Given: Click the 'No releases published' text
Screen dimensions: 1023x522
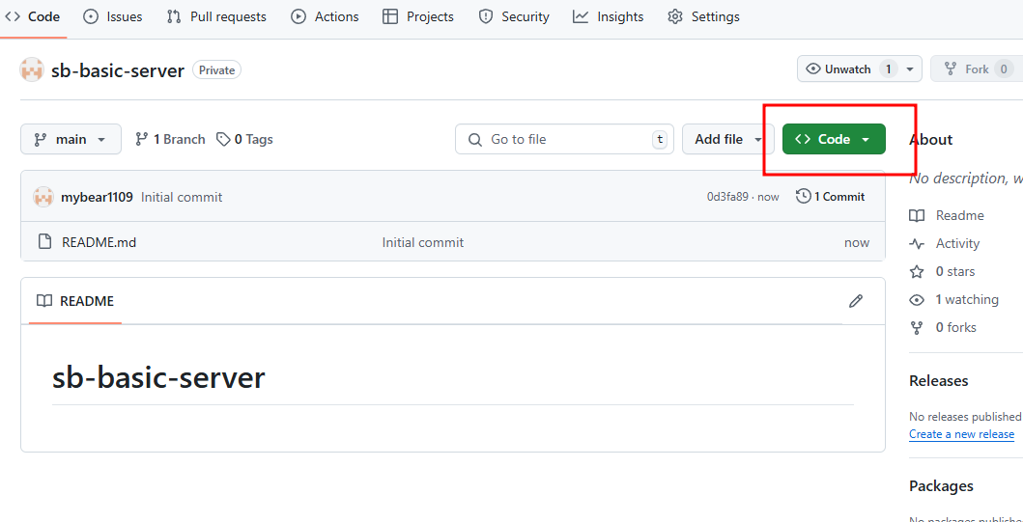Looking at the screenshot, I should pos(965,417).
